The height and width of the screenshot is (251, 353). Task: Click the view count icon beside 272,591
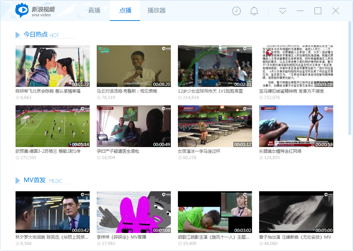17,158
